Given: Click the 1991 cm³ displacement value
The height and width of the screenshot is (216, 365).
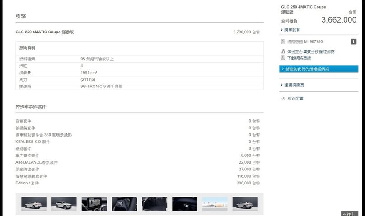Looking at the screenshot, I should [89, 73].
